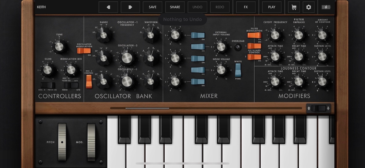The width and height of the screenshot is (365, 168).
Task: Click the keyboard range scroll bar
Action: 206,108
